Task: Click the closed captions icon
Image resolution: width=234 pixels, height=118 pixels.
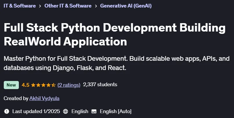Action: click(x=94, y=111)
